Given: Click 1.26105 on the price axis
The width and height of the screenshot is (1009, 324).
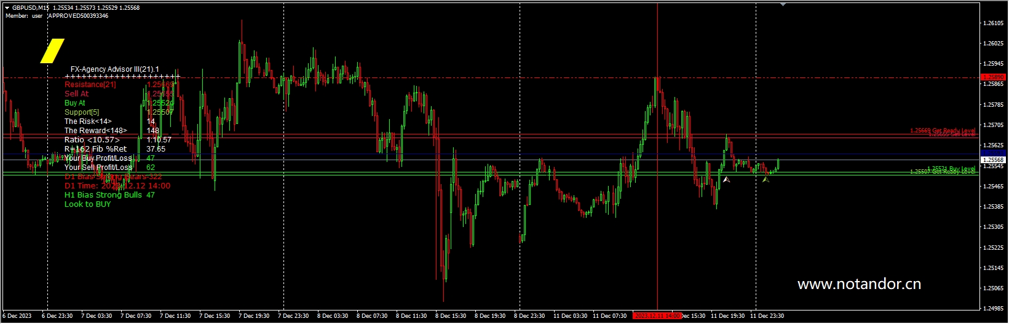Looking at the screenshot, I should point(994,23).
